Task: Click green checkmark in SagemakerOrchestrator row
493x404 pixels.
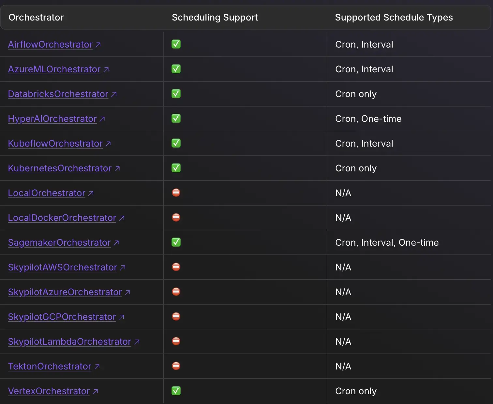Action: click(176, 242)
